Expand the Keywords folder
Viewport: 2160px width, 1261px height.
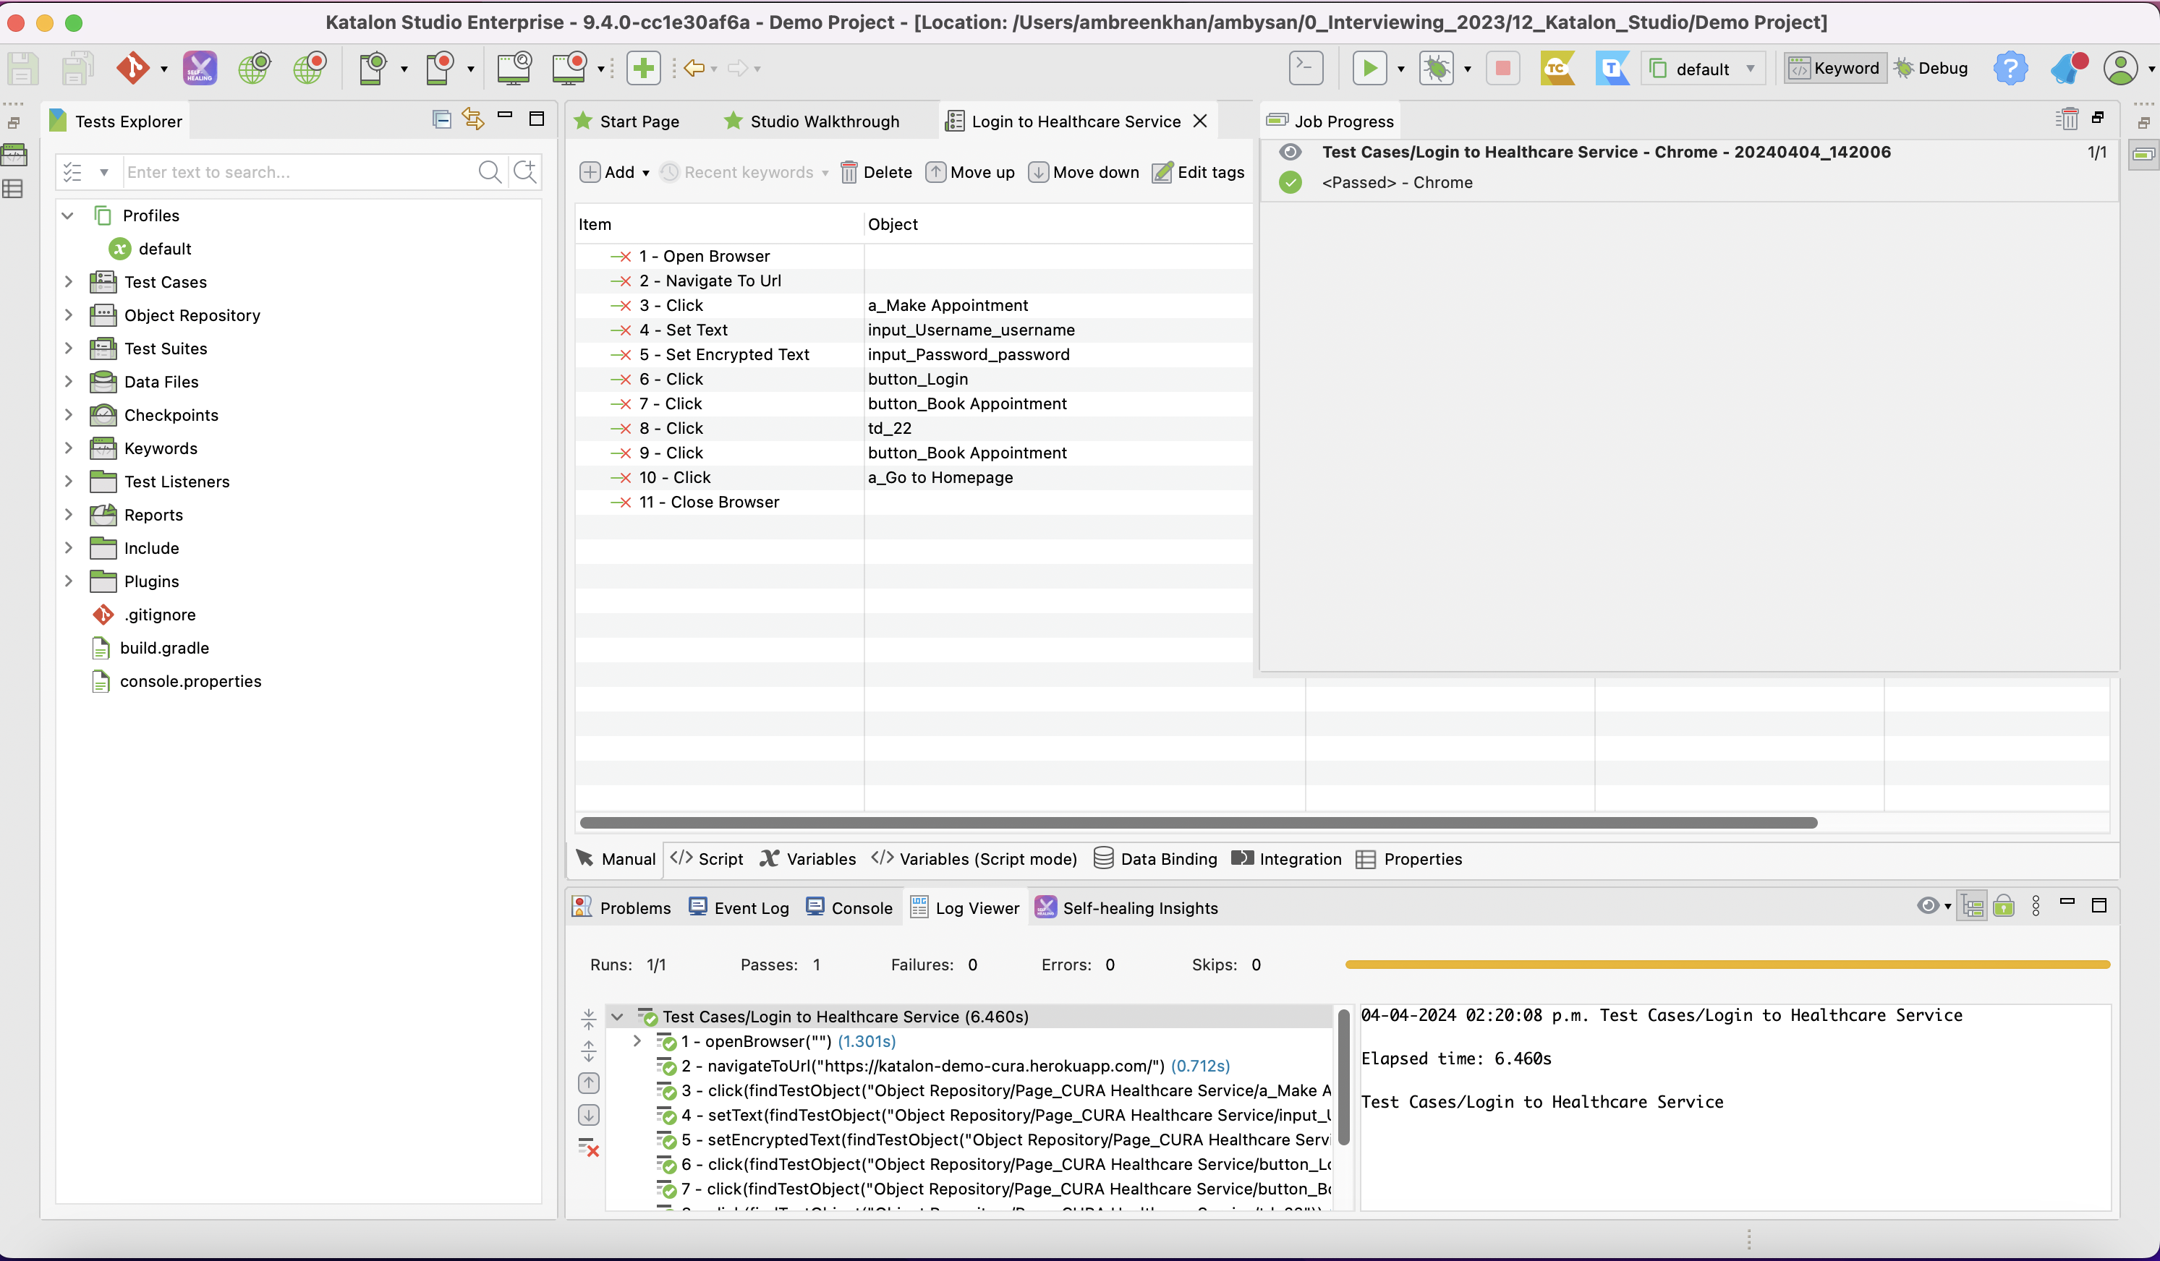point(69,448)
